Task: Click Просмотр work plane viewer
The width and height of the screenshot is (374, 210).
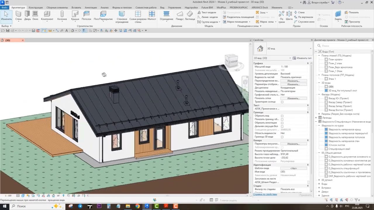Action: (x=352, y=22)
